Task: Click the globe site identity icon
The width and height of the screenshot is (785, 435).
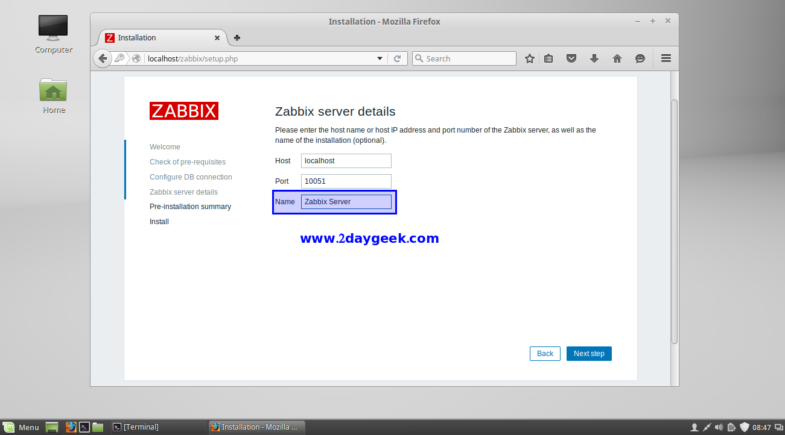Action: tap(136, 58)
